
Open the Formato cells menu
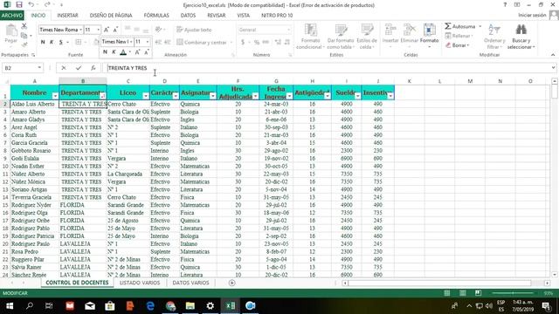[429, 36]
